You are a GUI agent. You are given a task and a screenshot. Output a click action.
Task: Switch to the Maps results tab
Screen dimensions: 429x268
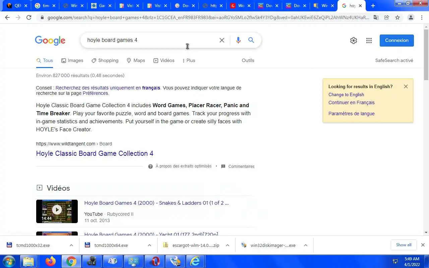pos(136,61)
